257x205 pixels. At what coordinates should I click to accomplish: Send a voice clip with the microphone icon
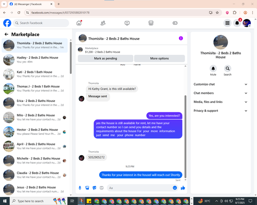pyautogui.click(x=80, y=188)
